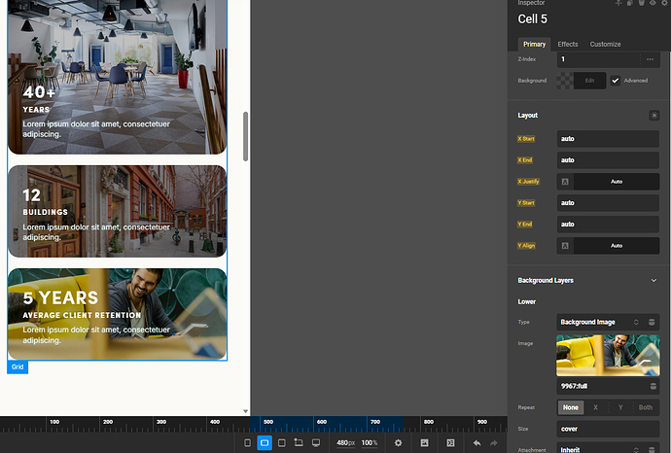Open Z-Index more options ellipsis
671x453 pixels.
pyautogui.click(x=650, y=59)
